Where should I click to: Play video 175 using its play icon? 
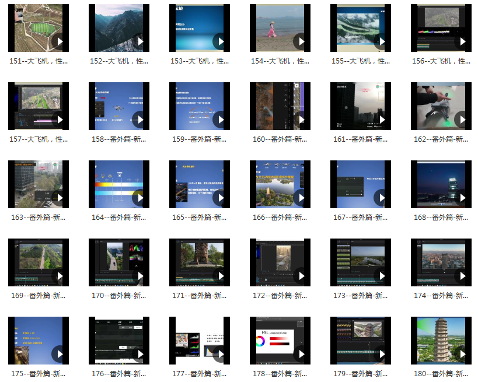click(x=60, y=354)
